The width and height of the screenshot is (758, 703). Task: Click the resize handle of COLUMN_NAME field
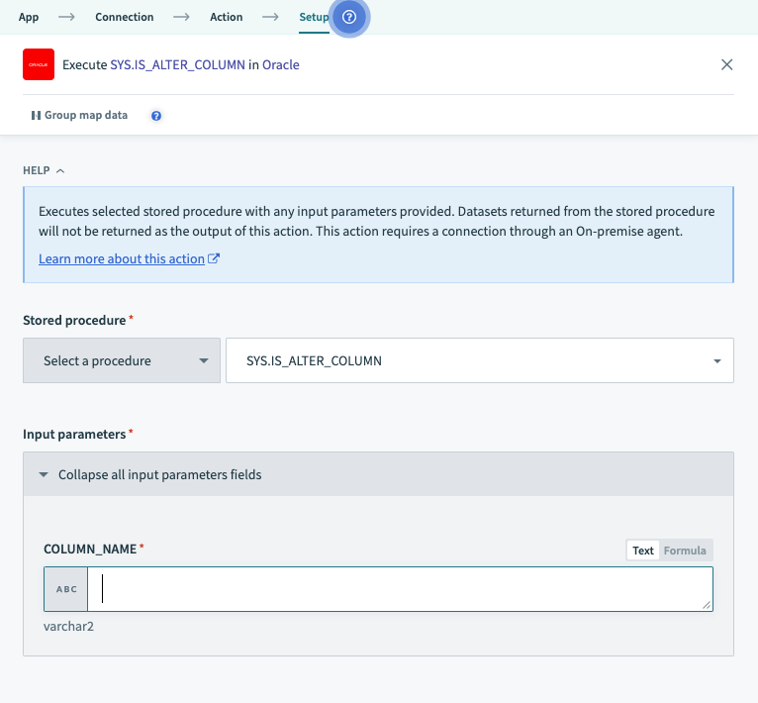pyautogui.click(x=707, y=605)
